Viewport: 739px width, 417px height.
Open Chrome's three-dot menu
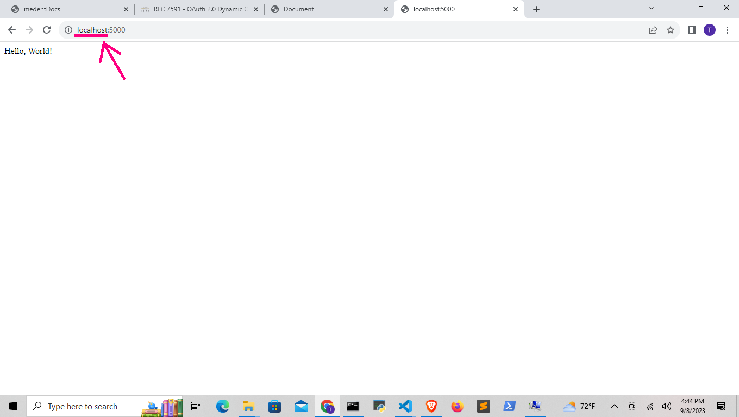(727, 30)
